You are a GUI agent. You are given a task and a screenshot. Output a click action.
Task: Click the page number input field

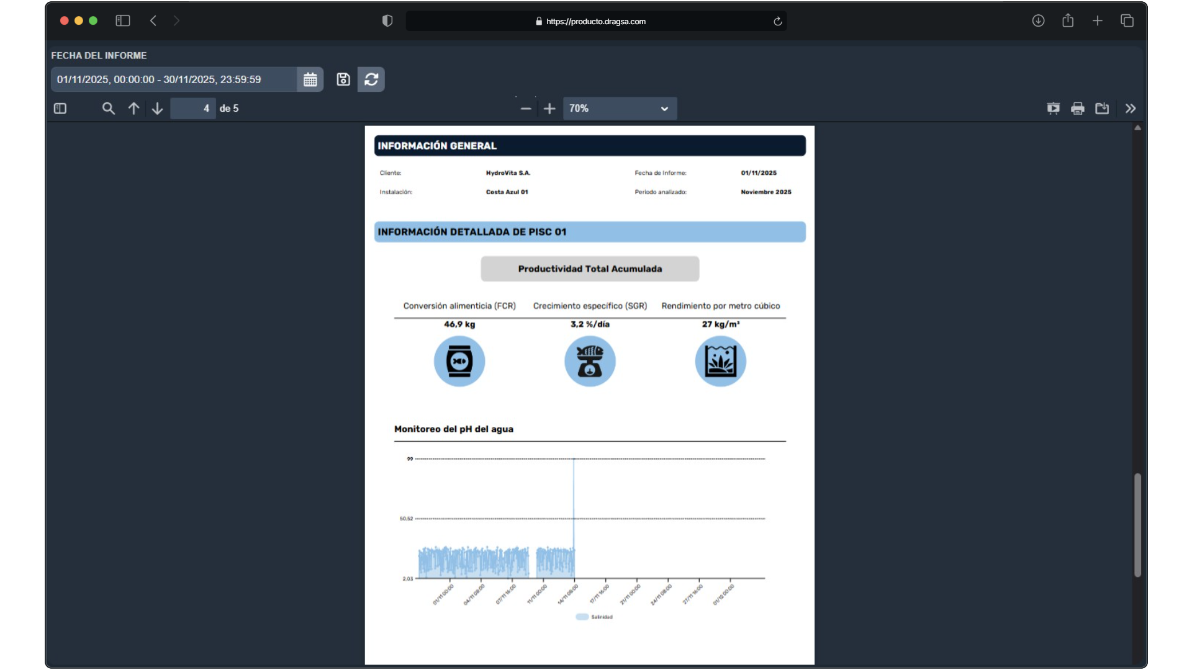(193, 109)
